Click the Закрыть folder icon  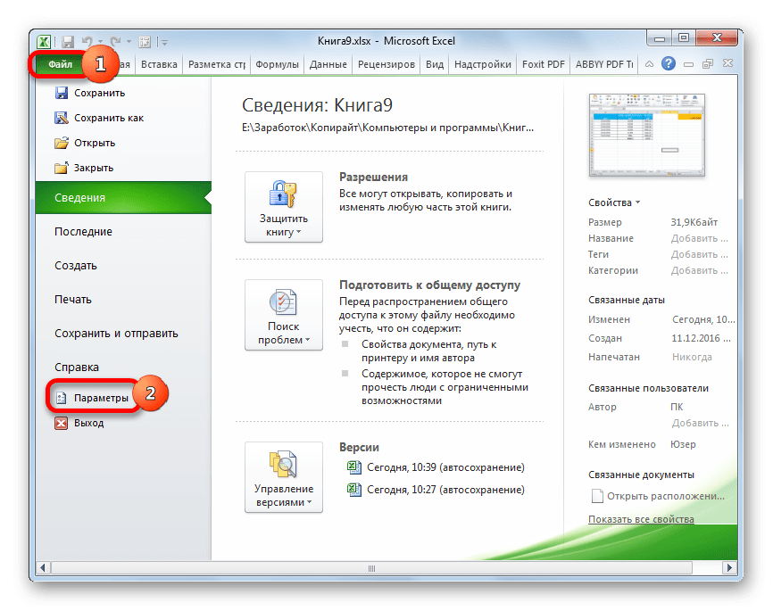tap(61, 168)
